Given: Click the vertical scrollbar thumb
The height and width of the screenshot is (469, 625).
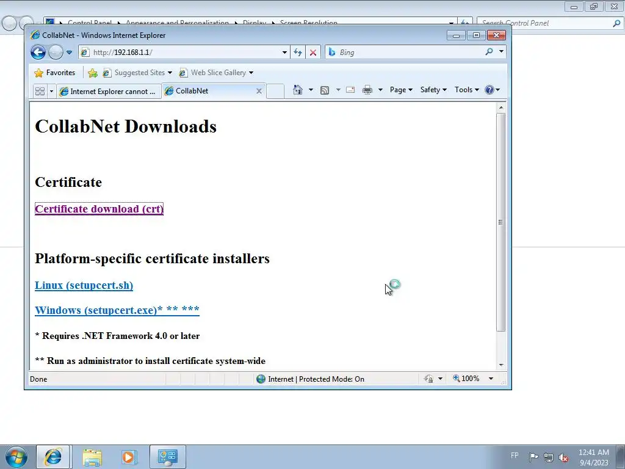Looking at the screenshot, I should click(x=501, y=222).
